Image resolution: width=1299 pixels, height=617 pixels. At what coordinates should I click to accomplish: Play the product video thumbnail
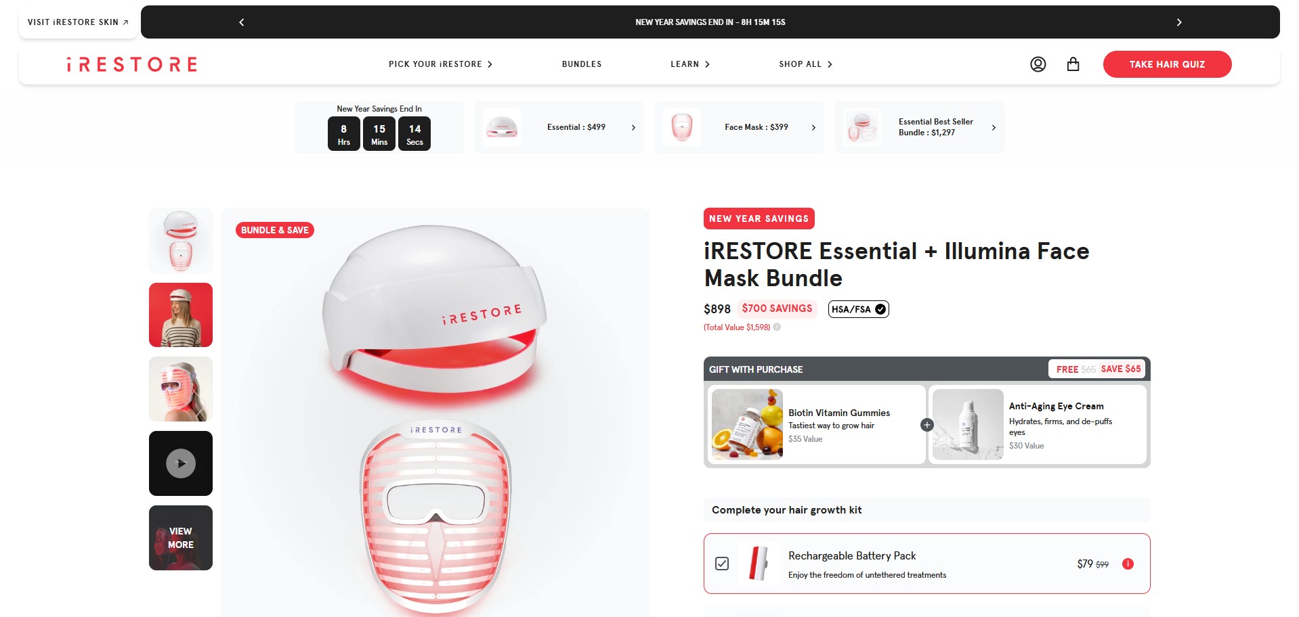pos(181,463)
